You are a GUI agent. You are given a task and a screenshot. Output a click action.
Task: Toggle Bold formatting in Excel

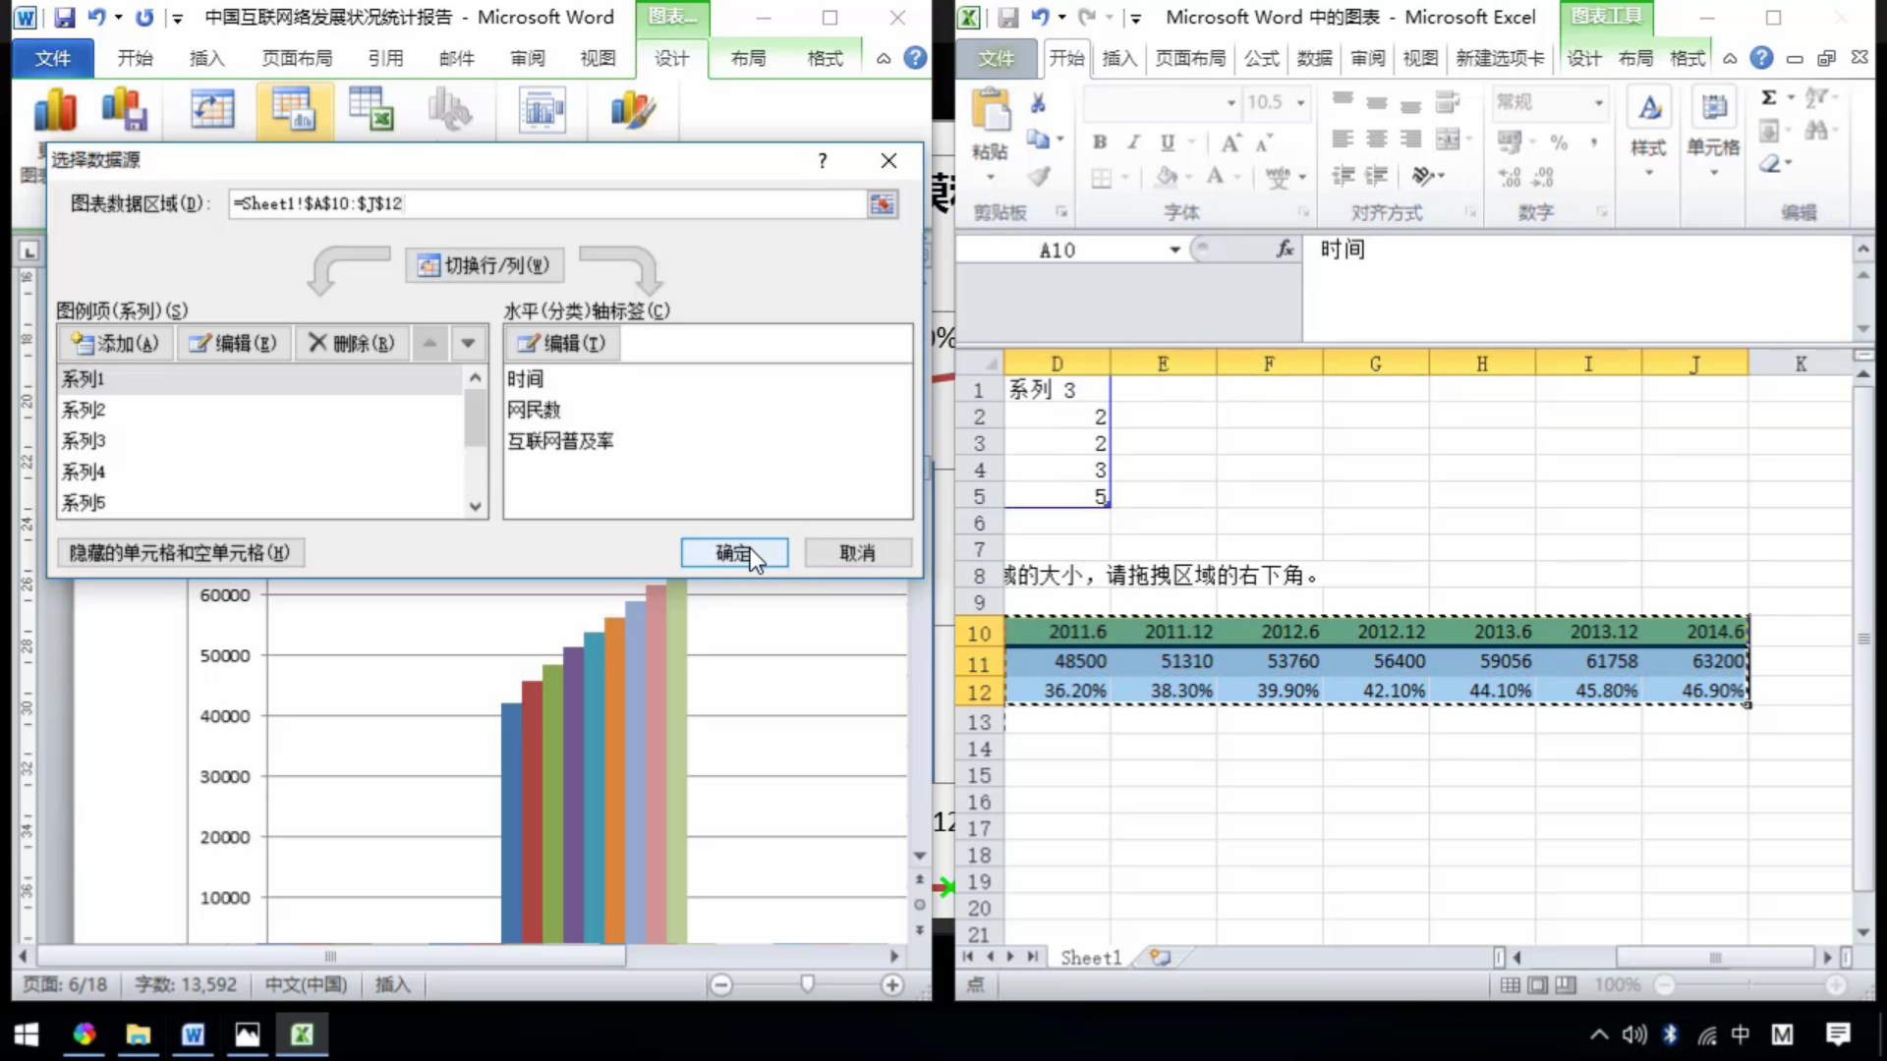[1100, 142]
